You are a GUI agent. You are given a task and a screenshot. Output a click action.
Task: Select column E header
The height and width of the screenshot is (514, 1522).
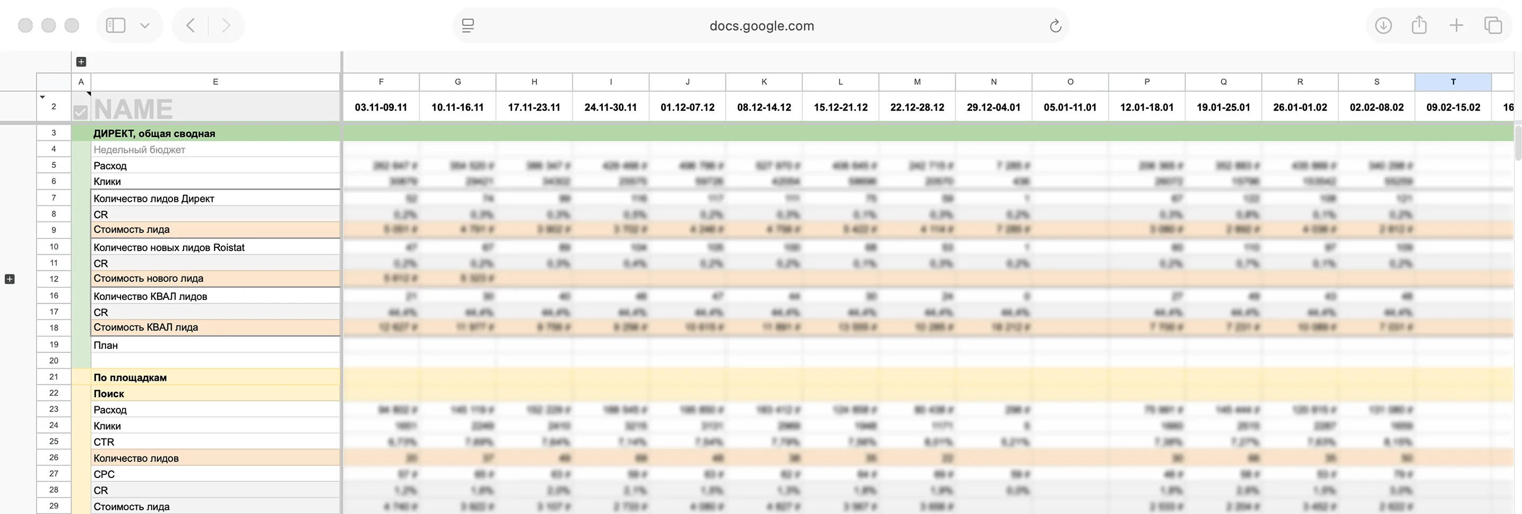(x=215, y=82)
